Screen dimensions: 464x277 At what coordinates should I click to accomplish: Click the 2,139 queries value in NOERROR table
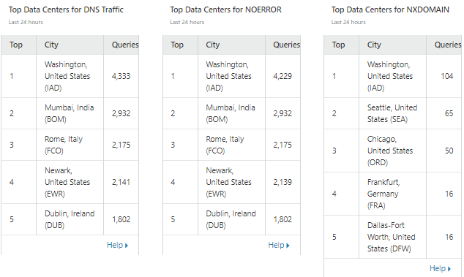tap(282, 182)
